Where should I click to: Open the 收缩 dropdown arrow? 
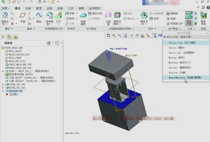click(76, 13)
